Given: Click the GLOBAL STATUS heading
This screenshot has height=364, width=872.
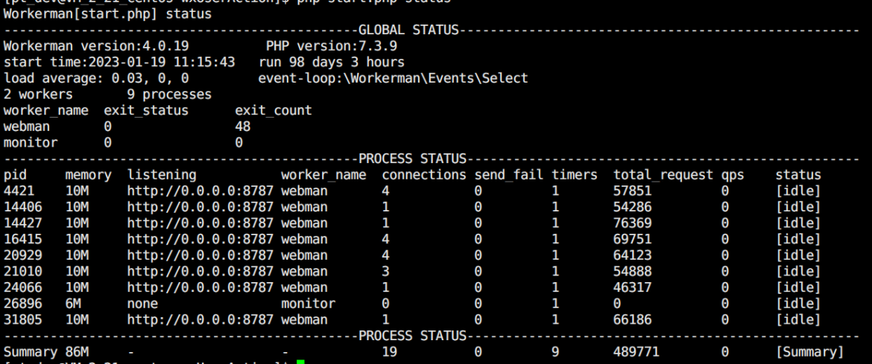Looking at the screenshot, I should 408,30.
